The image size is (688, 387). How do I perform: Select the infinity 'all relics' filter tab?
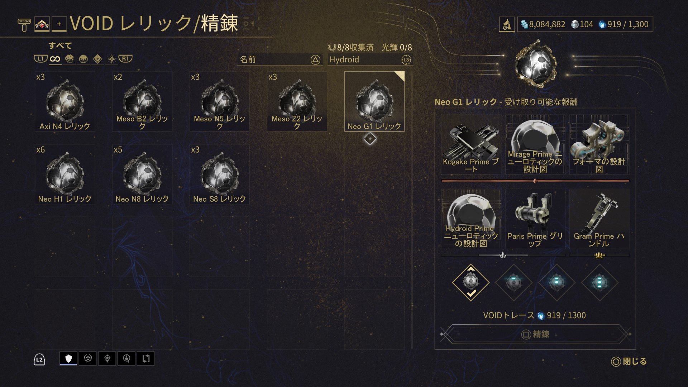pyautogui.click(x=55, y=59)
